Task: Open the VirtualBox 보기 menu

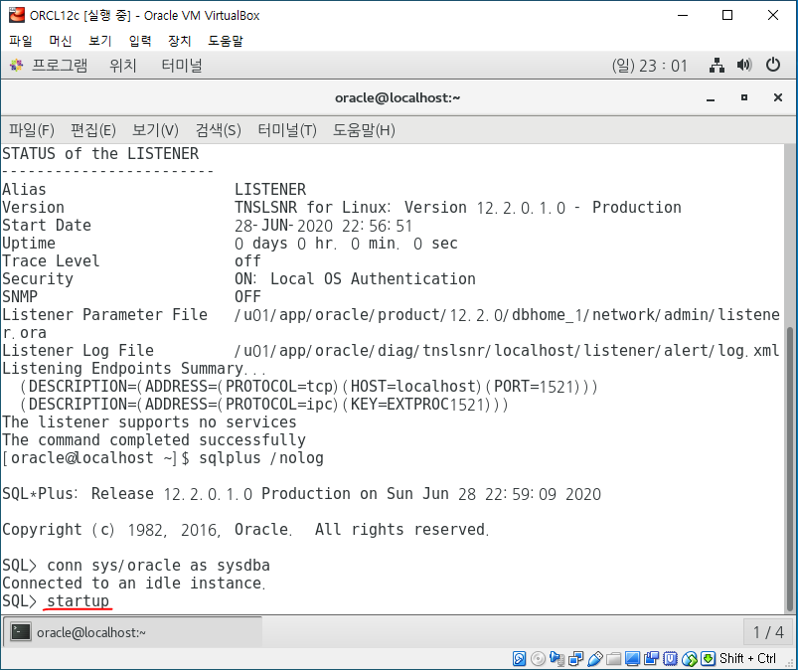Action: click(x=100, y=41)
